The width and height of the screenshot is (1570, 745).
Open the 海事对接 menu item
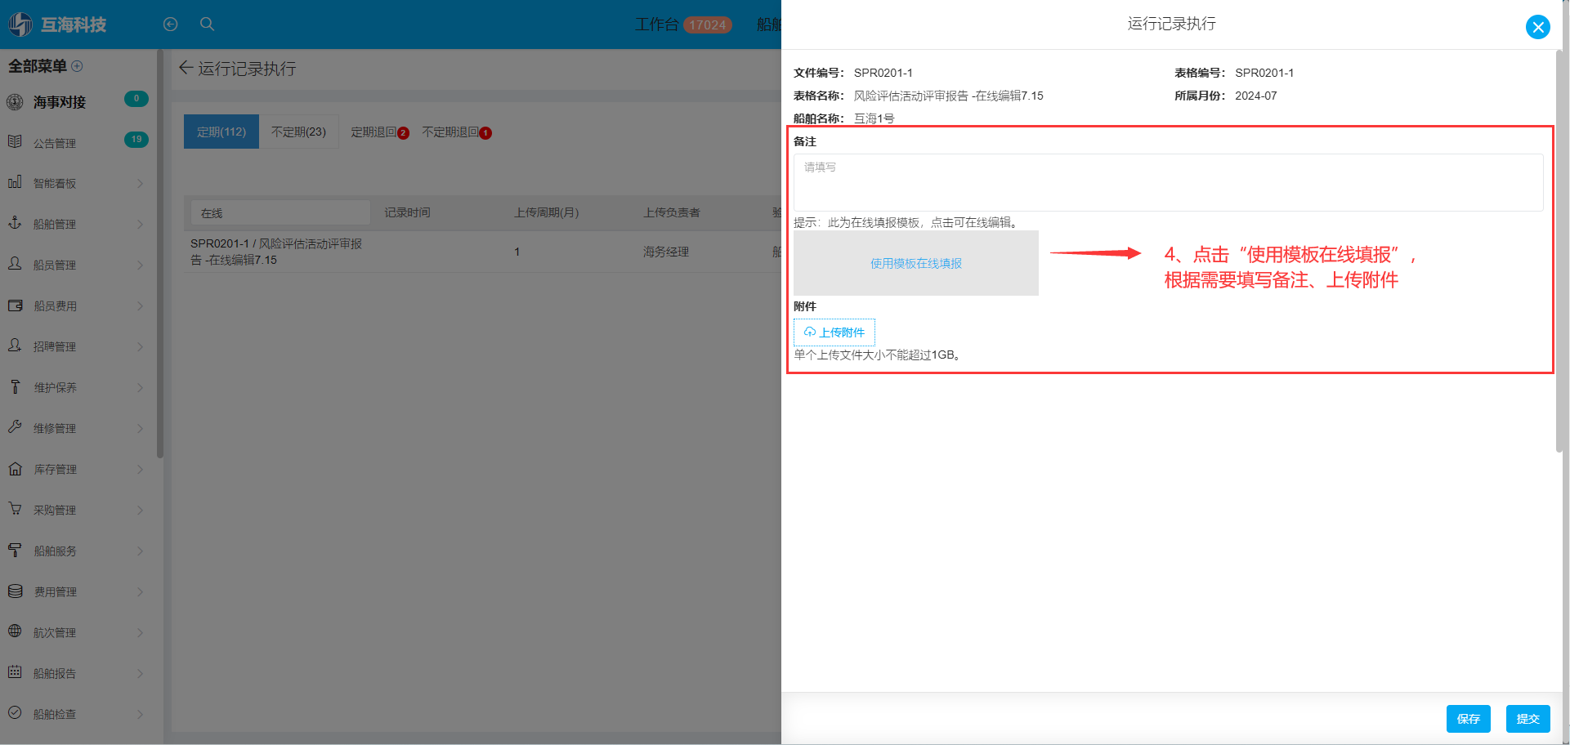pyautogui.click(x=78, y=102)
